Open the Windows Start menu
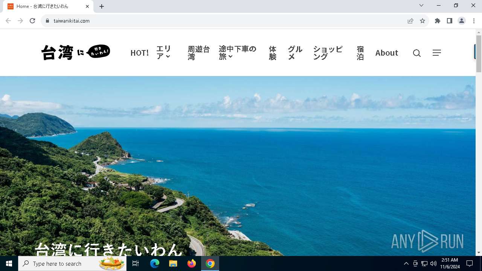482x271 pixels. [9, 263]
